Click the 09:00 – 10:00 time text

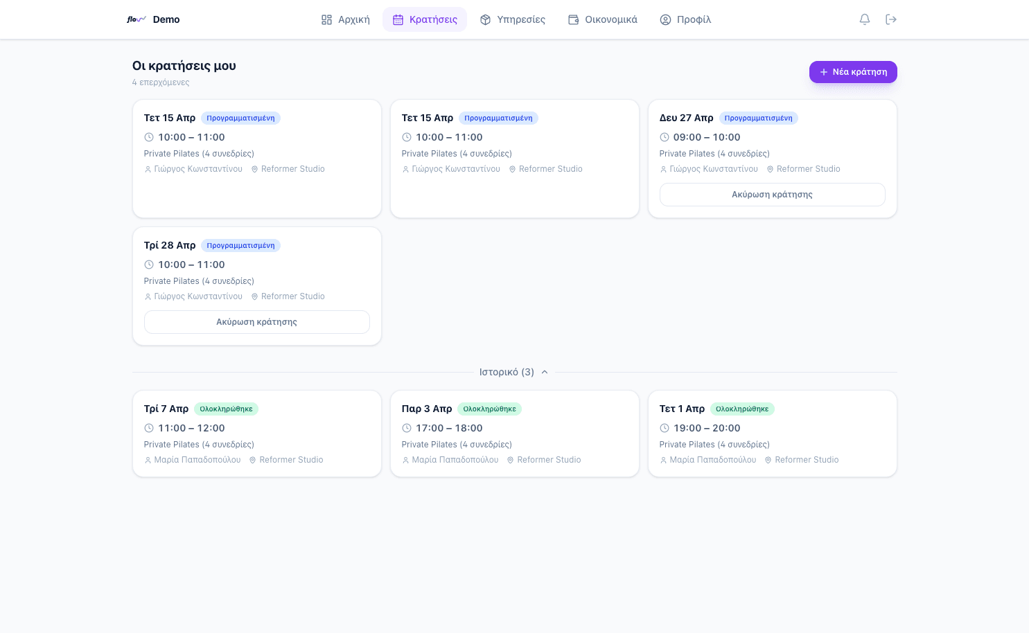click(707, 137)
